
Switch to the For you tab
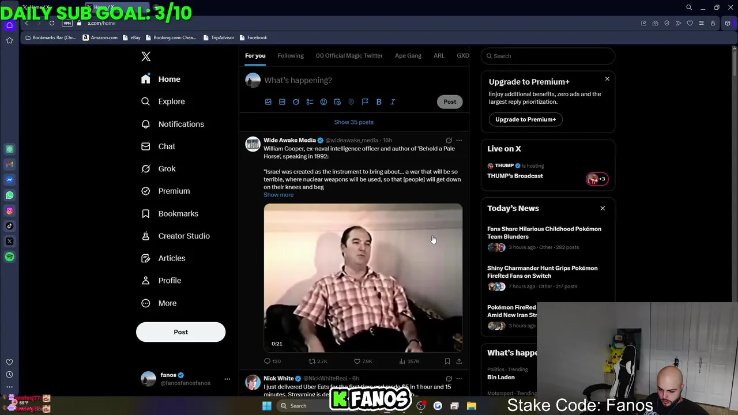[x=255, y=56]
